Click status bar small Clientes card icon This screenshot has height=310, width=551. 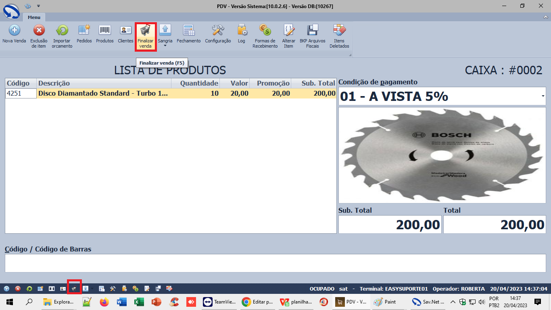(x=63, y=289)
